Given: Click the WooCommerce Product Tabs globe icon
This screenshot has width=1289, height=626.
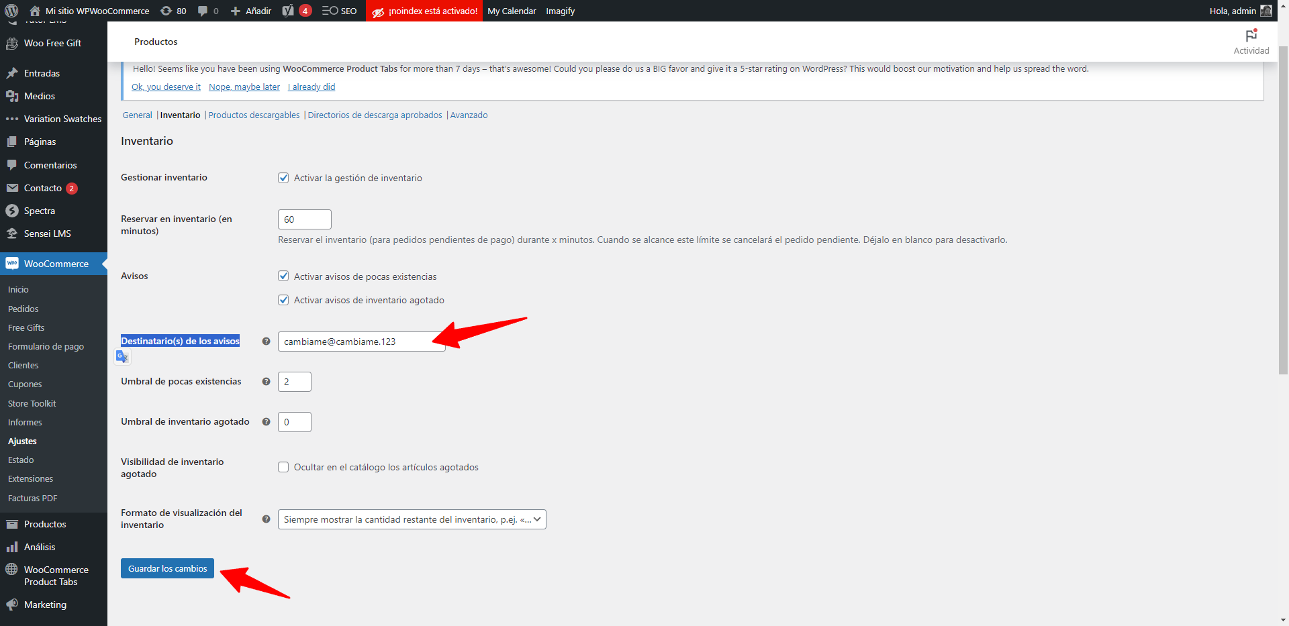Looking at the screenshot, I should click(12, 570).
